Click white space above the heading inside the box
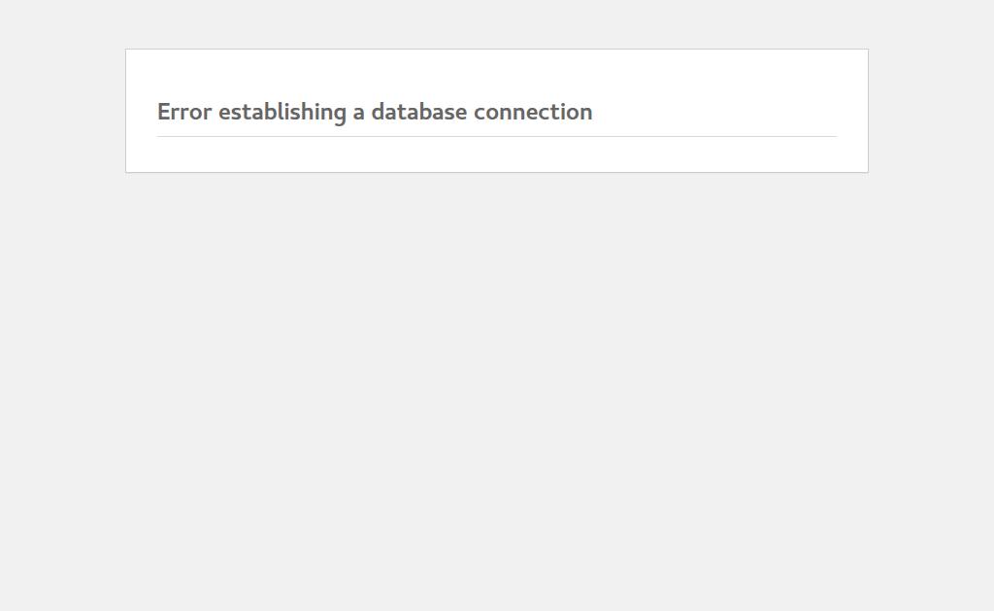 pyautogui.click(x=496, y=73)
